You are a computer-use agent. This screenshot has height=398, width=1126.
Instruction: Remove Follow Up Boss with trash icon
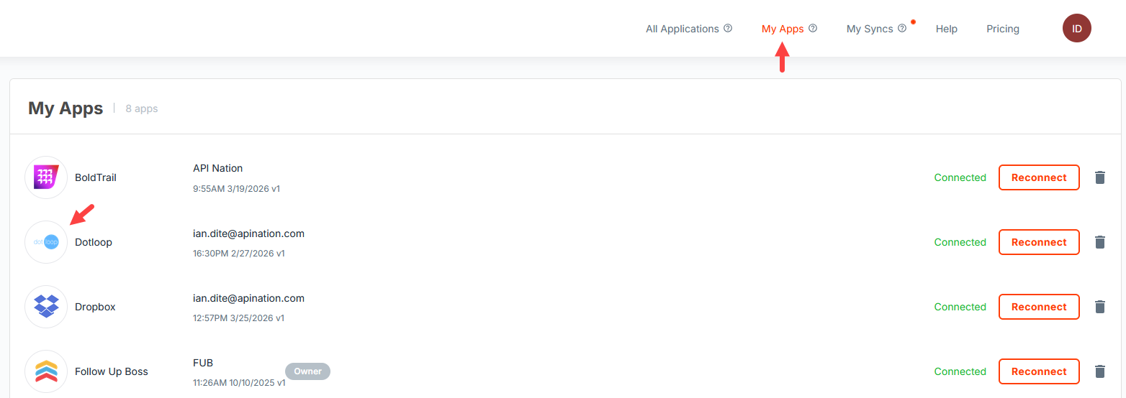1099,371
